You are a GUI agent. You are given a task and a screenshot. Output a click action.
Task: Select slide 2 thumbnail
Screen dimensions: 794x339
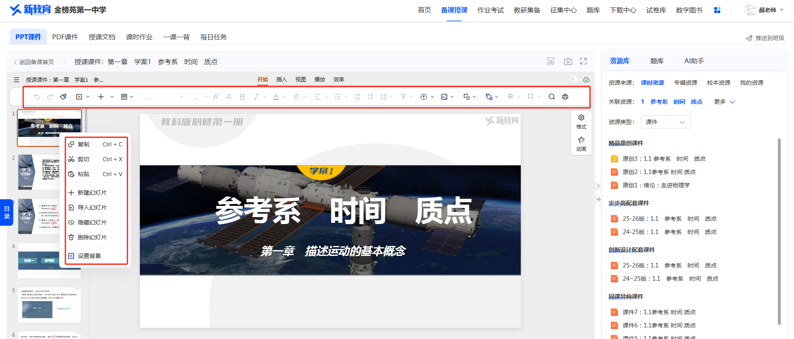click(x=39, y=172)
